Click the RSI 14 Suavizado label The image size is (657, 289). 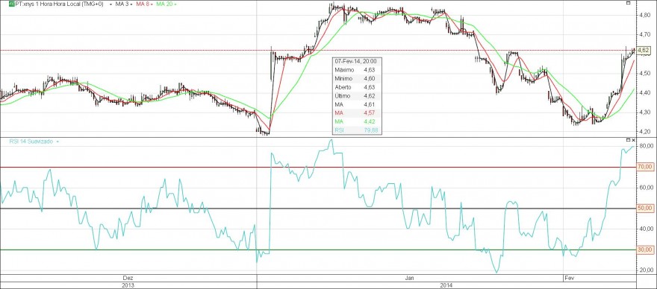(x=31, y=142)
